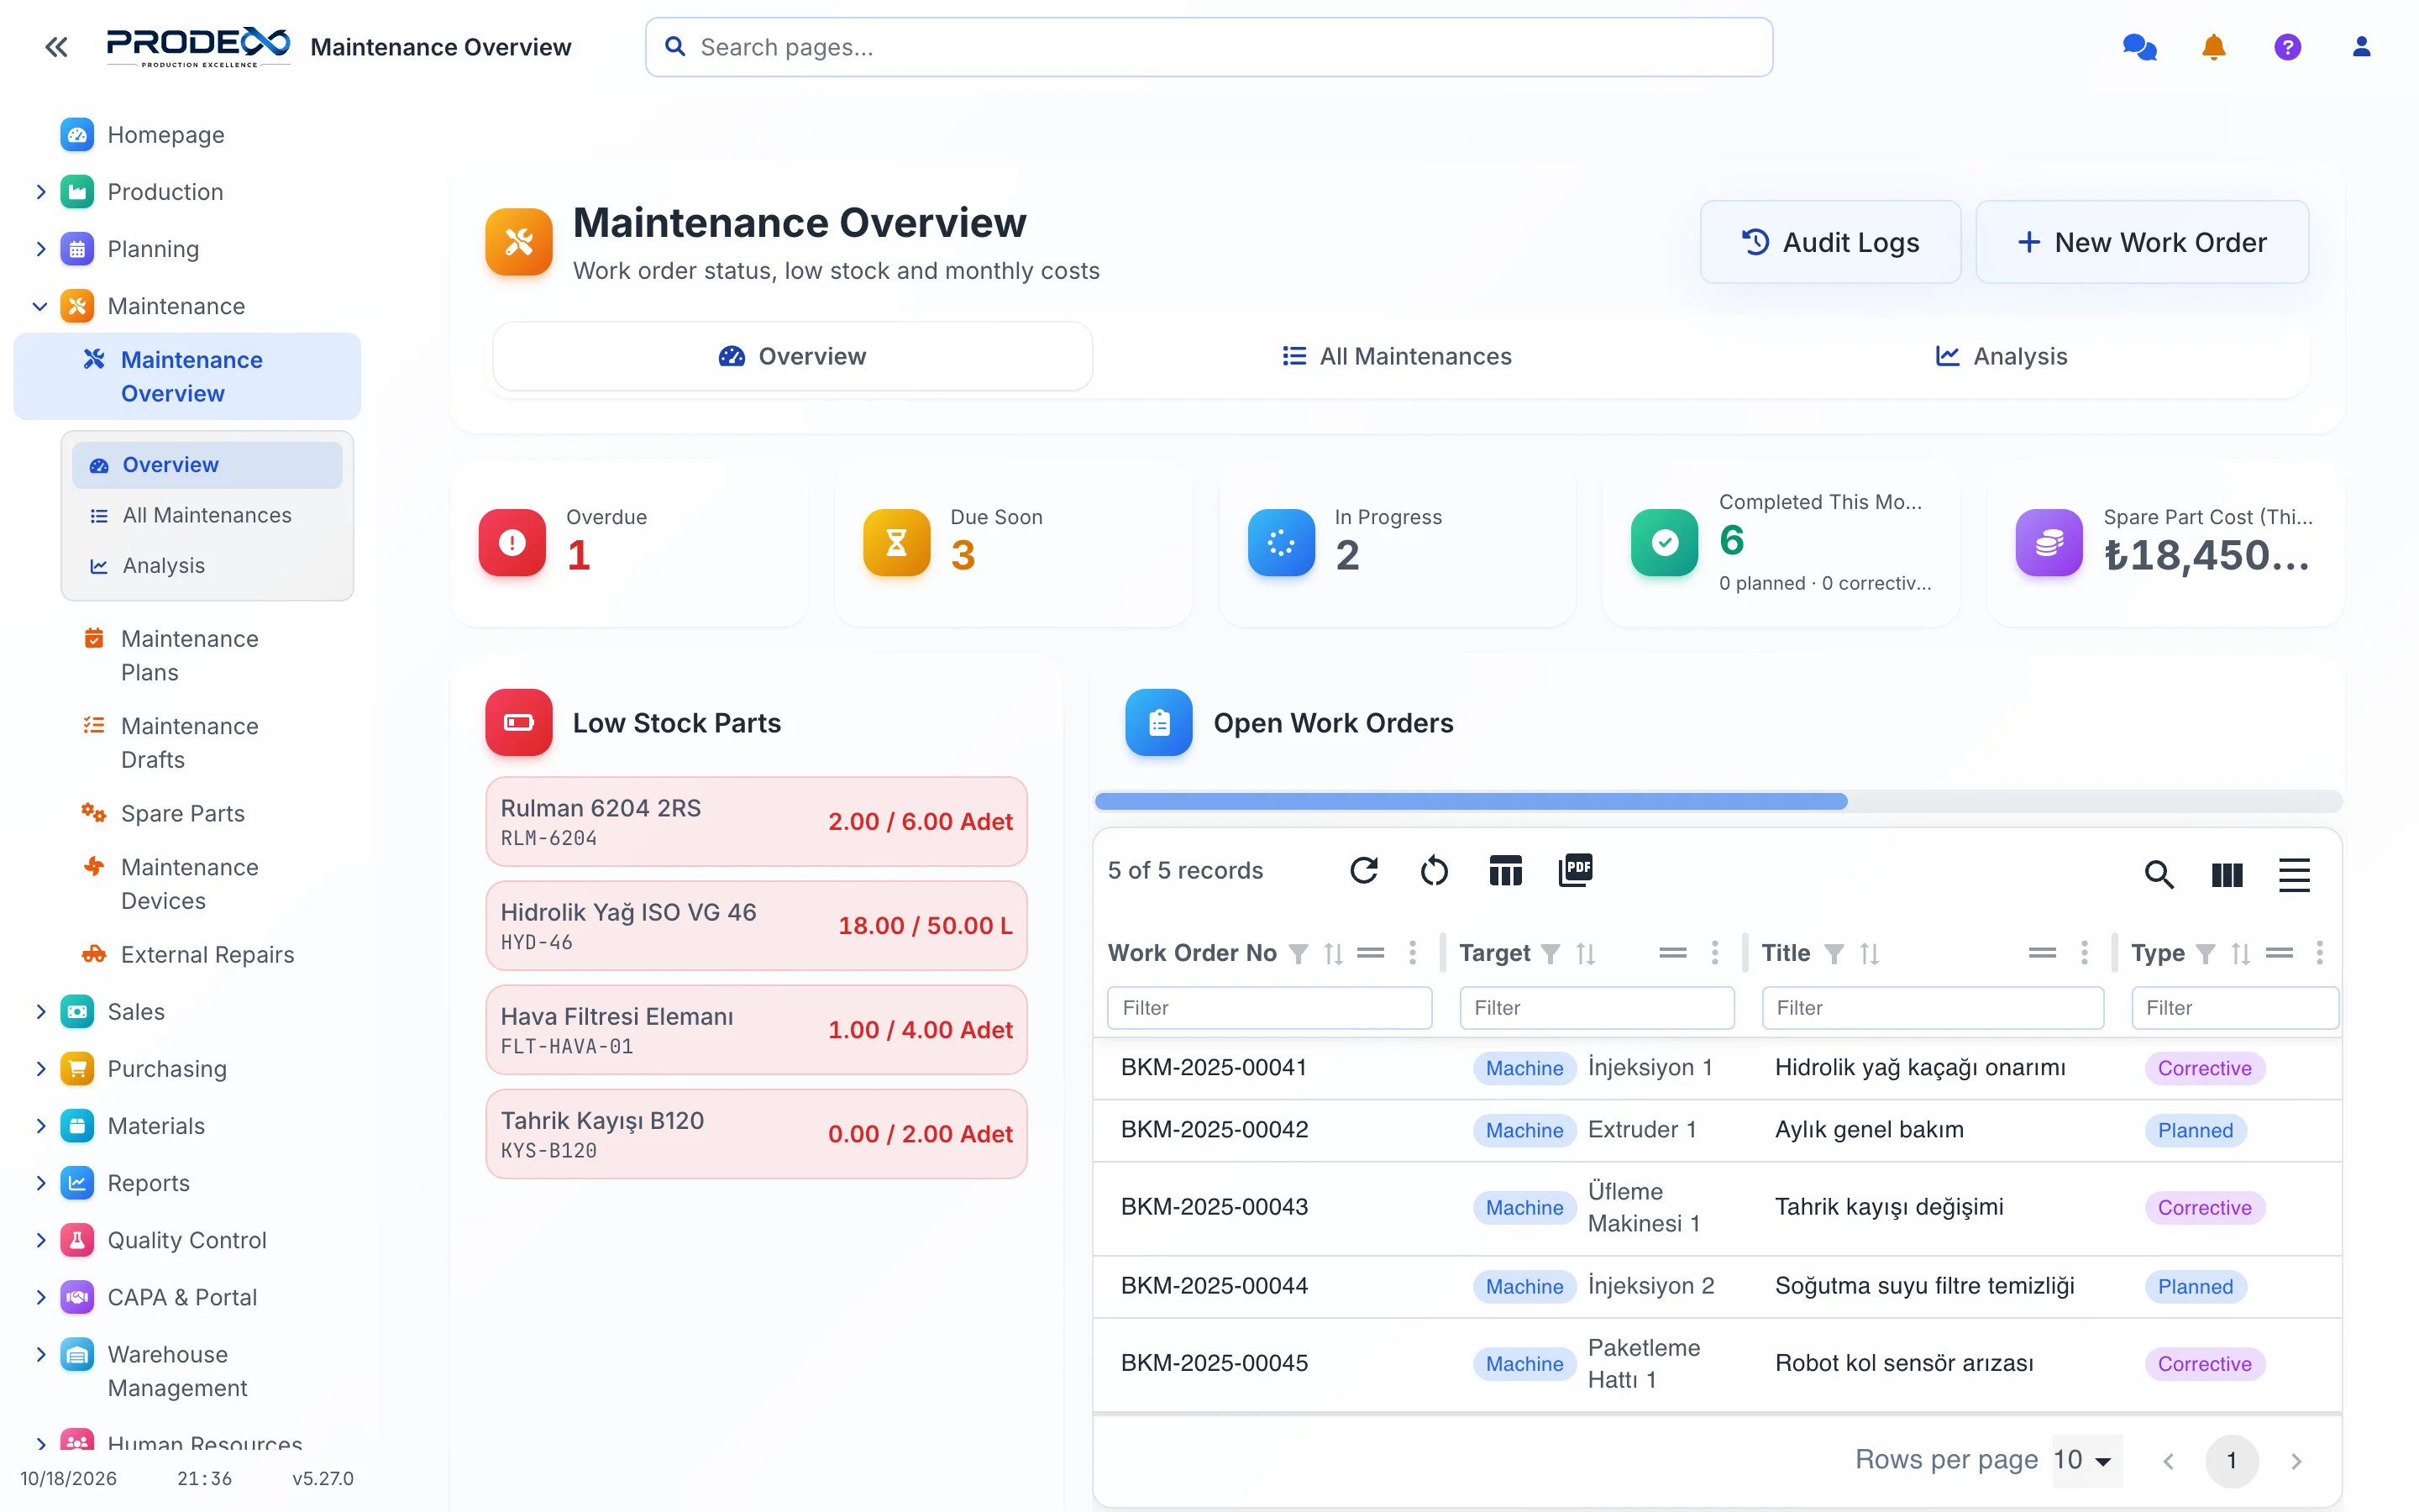Focus the Search pages field
Image resolution: width=2419 pixels, height=1512 pixels.
tap(1209, 47)
